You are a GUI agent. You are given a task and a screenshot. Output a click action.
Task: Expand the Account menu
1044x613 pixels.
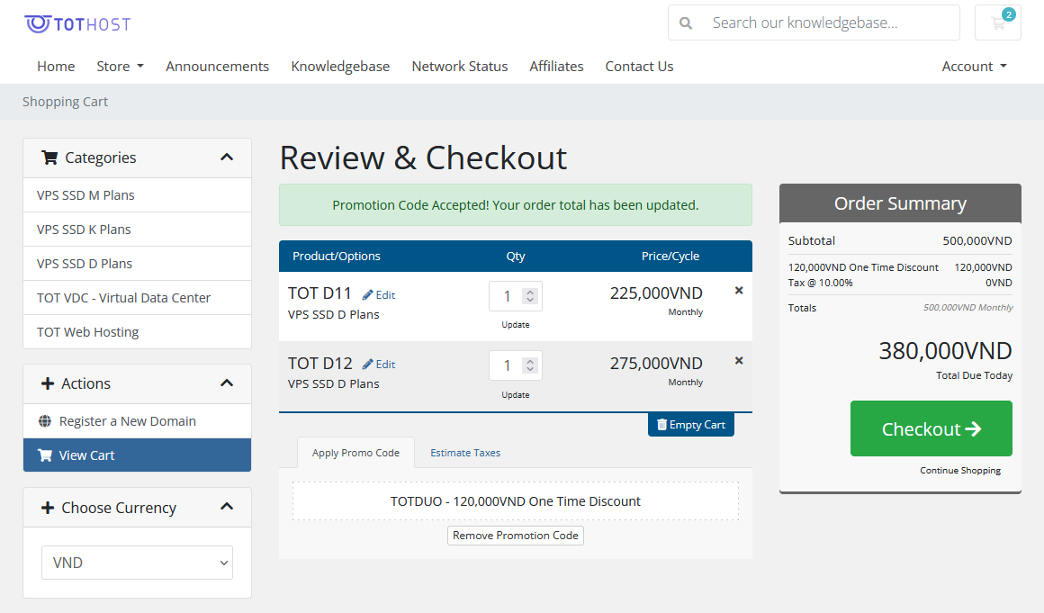[x=974, y=67]
